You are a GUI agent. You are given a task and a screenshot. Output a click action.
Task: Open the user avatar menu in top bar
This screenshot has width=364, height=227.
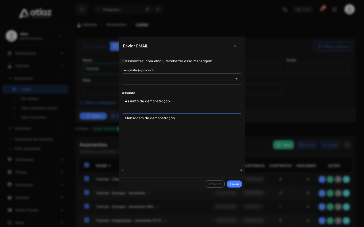click(x=350, y=9)
